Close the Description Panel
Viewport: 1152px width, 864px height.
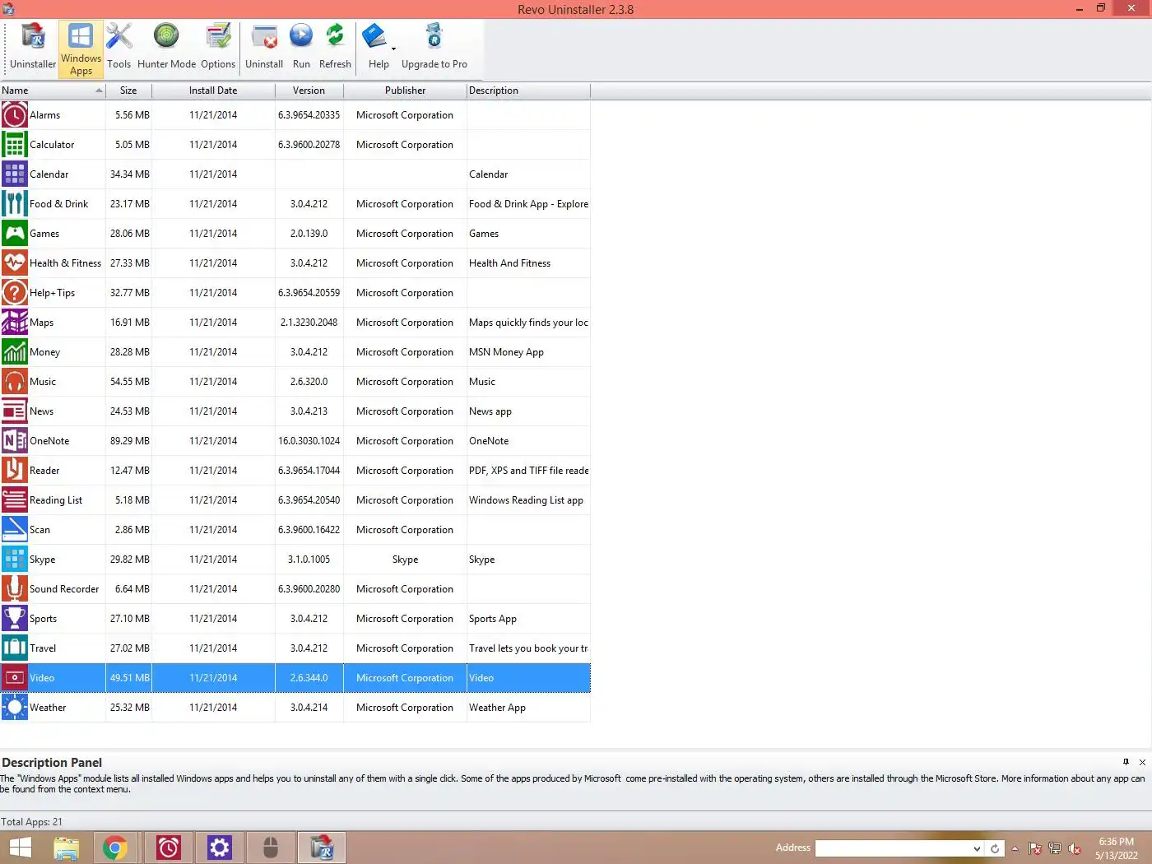click(x=1142, y=762)
